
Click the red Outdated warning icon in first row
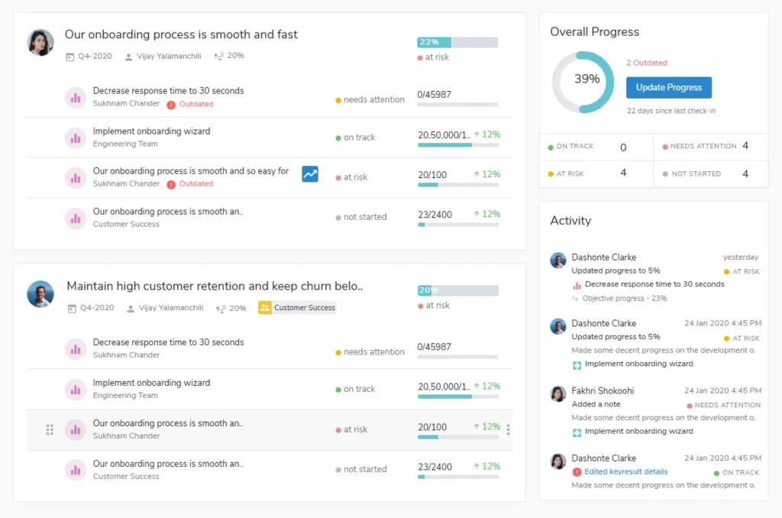(171, 104)
